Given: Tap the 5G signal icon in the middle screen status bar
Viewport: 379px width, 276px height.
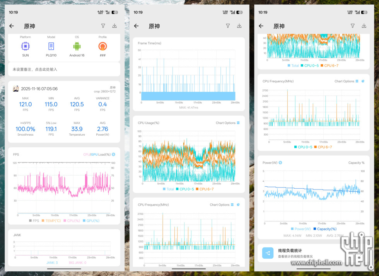Looking at the screenshot, I should coord(232,12).
